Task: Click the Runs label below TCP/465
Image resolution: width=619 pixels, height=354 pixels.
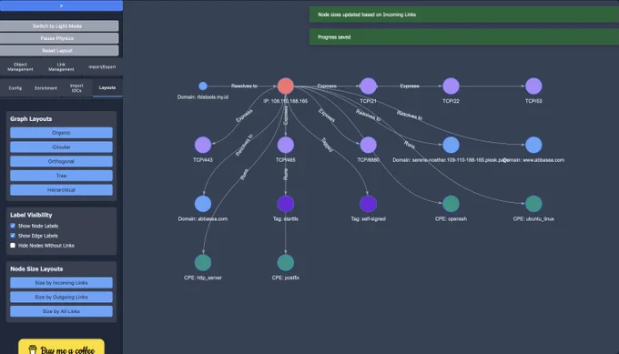Action: (x=286, y=175)
